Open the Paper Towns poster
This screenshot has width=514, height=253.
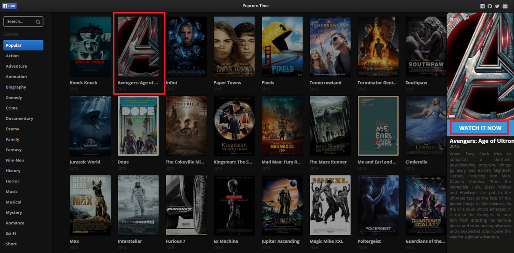click(234, 47)
